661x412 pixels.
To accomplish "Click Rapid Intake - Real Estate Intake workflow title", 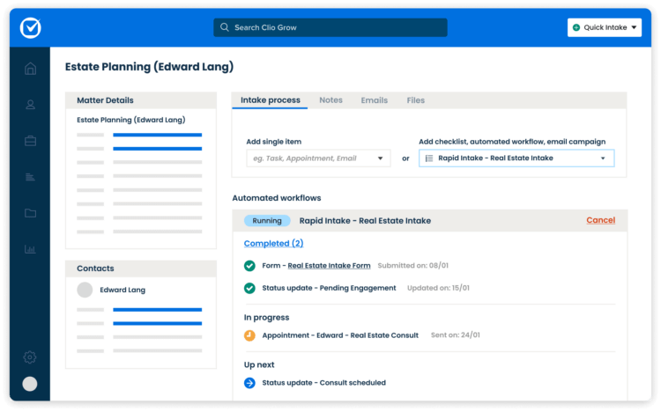I will pos(365,221).
